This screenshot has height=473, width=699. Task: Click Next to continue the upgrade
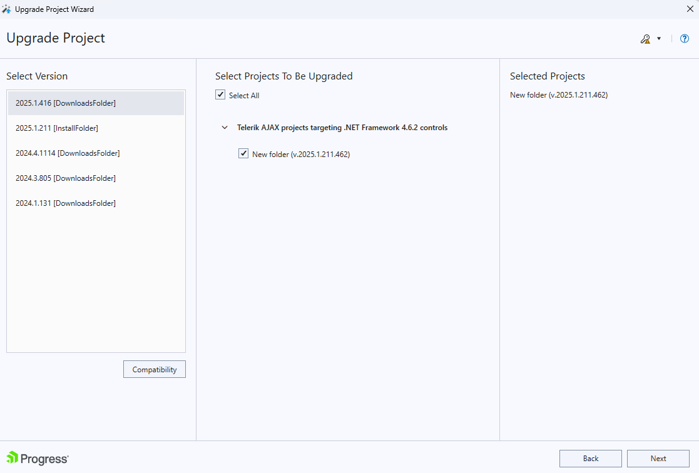pyautogui.click(x=658, y=458)
